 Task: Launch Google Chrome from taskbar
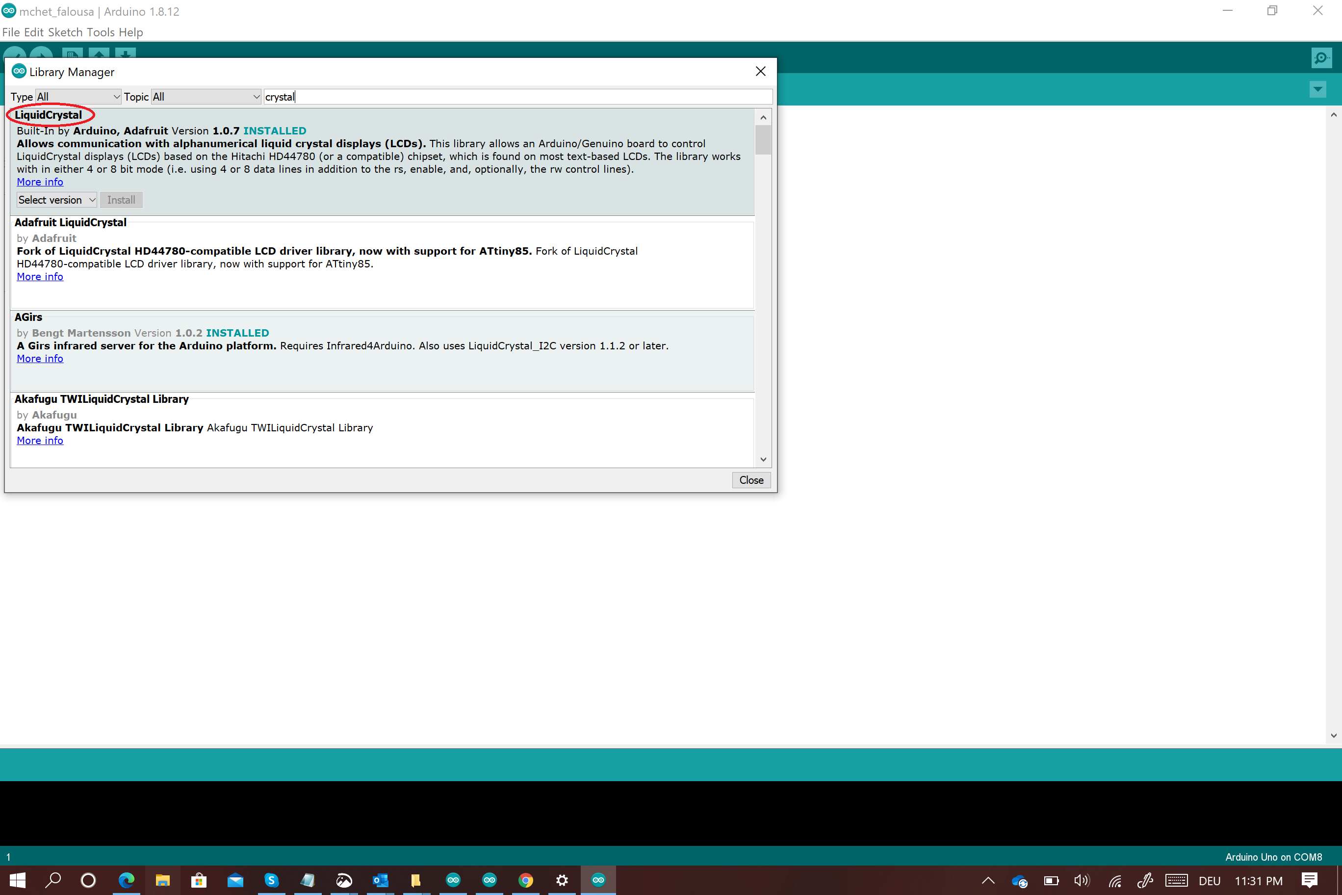coord(525,880)
